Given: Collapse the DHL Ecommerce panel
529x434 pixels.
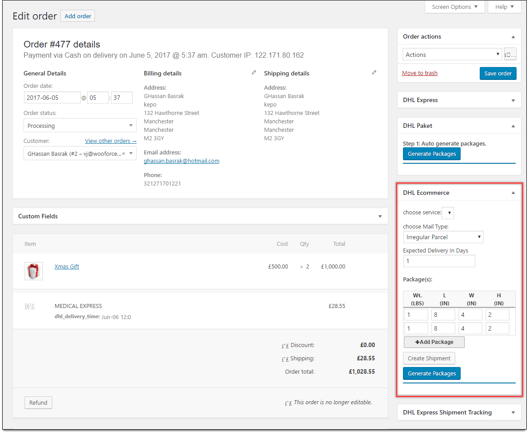Looking at the screenshot, I should [513, 192].
